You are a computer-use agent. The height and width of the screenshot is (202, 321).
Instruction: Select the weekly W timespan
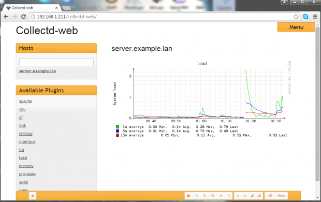[x=213, y=196]
